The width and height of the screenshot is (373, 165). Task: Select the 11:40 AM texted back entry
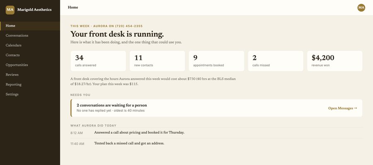click(216, 144)
